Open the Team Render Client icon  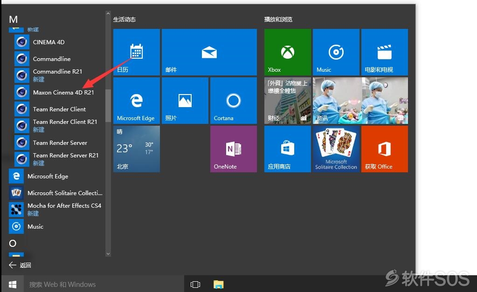coord(22,109)
